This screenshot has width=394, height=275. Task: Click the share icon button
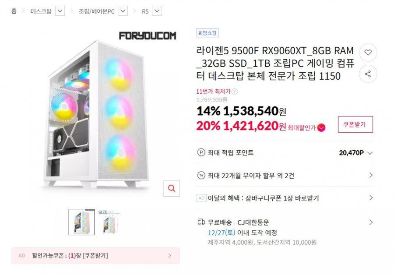368,74
